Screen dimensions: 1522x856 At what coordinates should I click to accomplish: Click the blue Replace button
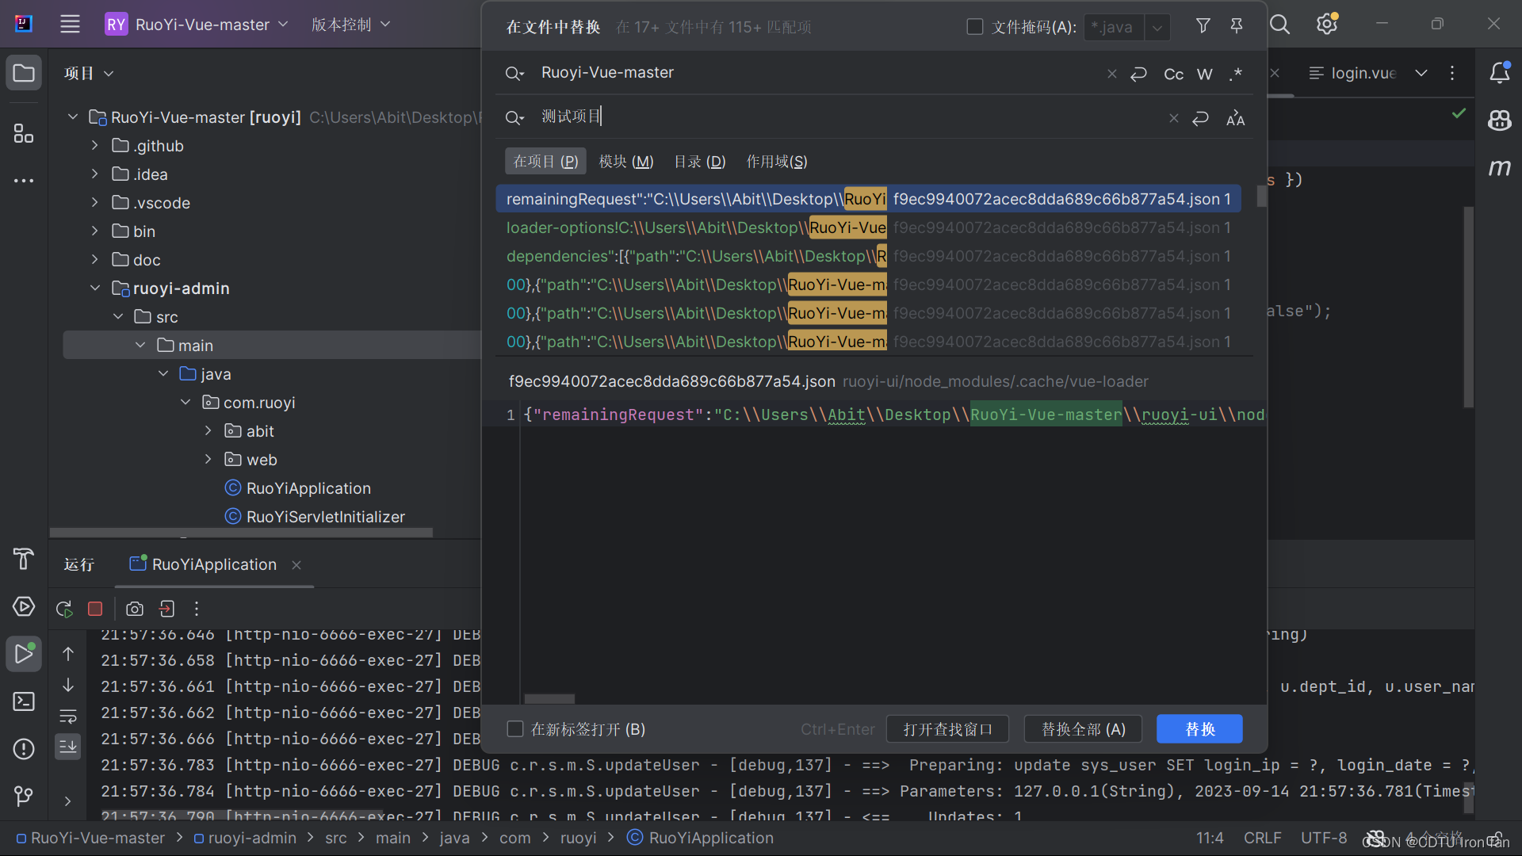pyautogui.click(x=1199, y=729)
